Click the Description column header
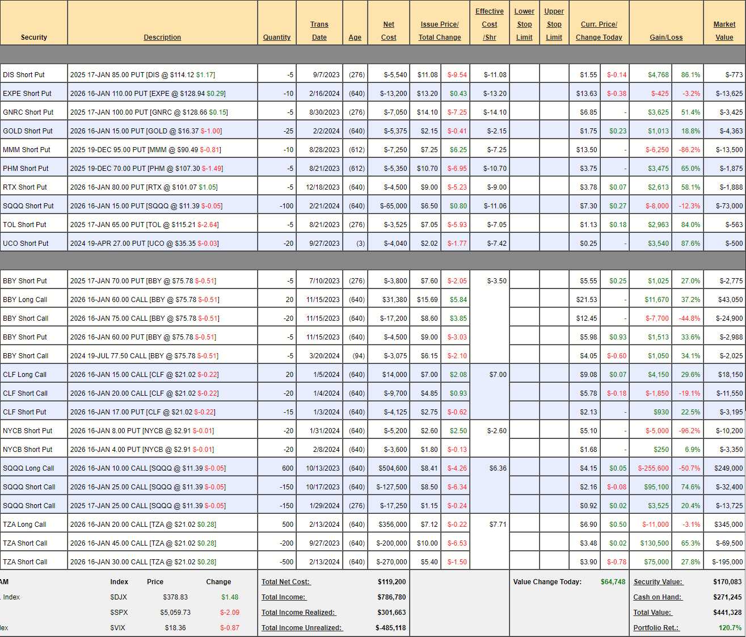 coord(162,37)
